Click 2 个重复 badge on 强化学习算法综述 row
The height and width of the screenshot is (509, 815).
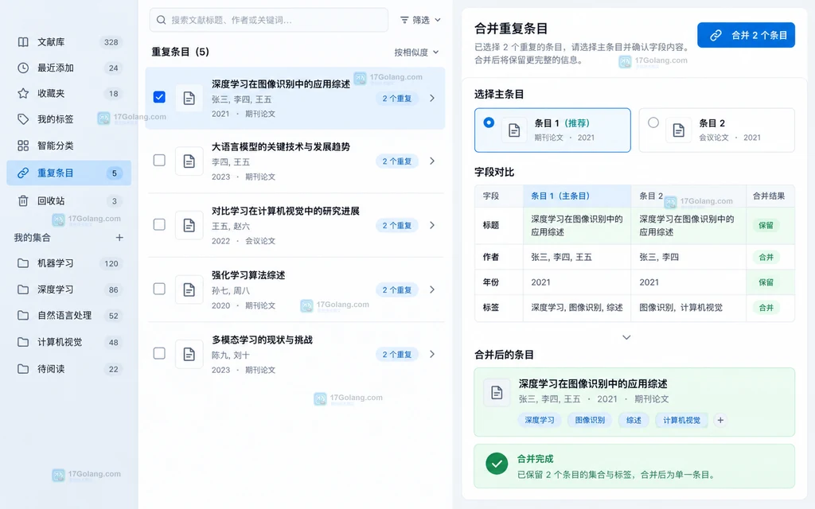397,289
